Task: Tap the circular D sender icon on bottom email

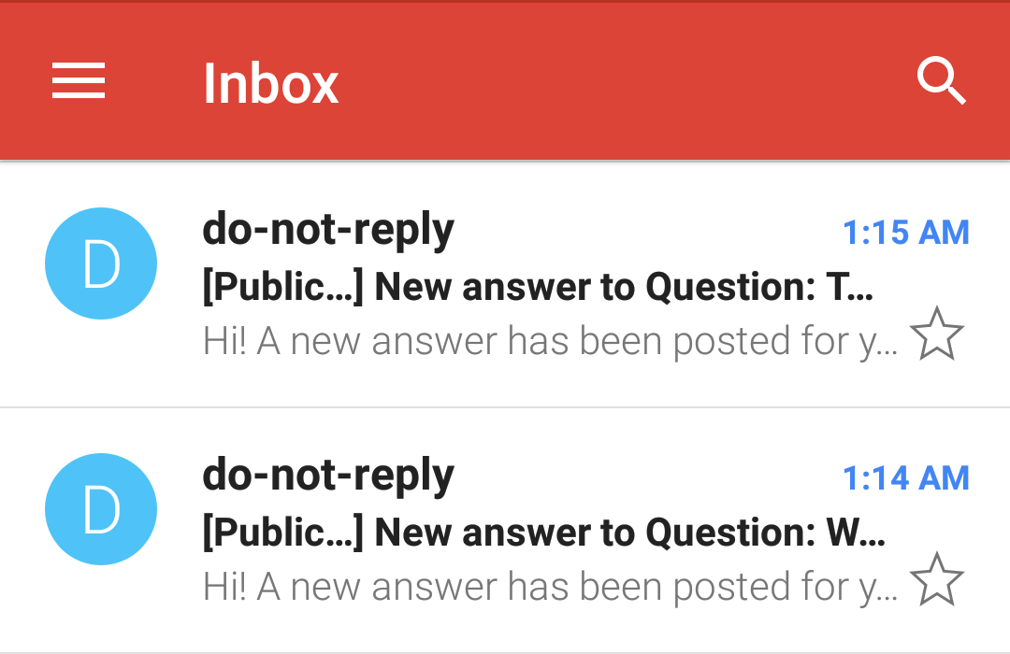Action: (x=100, y=509)
